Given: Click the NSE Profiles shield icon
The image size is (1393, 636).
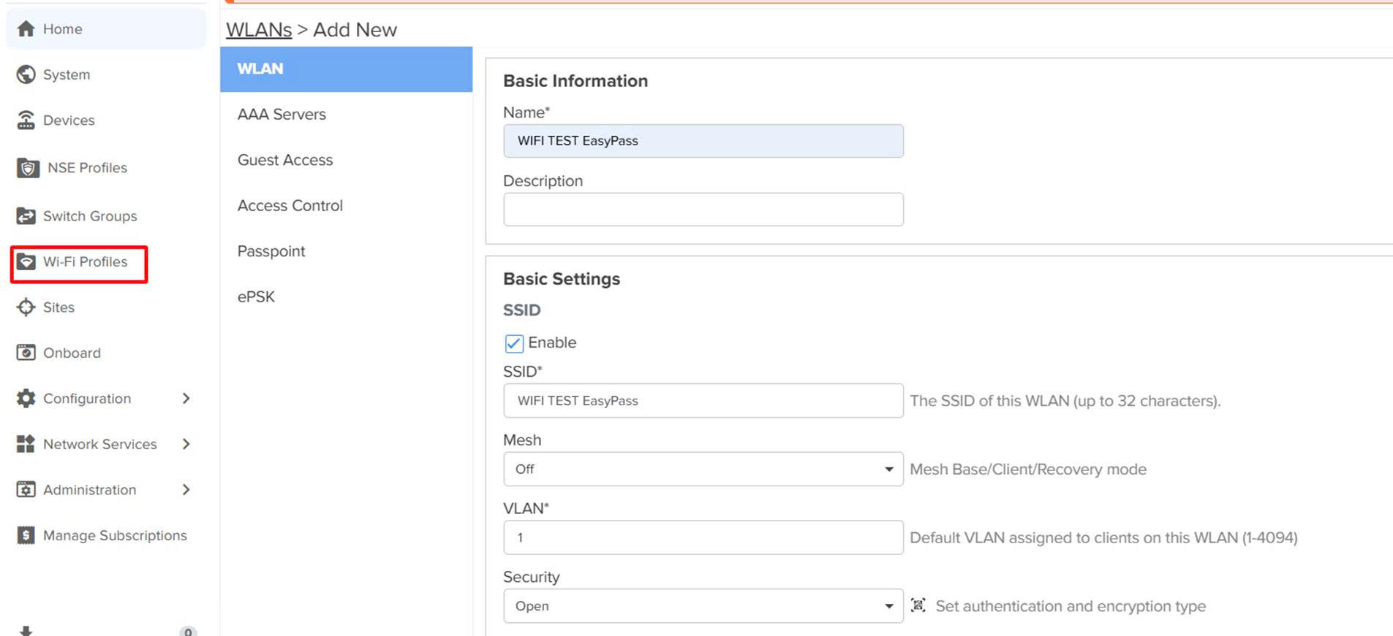Looking at the screenshot, I should tap(28, 168).
